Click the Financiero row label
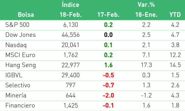Image resolution: width=185 pixels, height=111 pixels. 20,106
